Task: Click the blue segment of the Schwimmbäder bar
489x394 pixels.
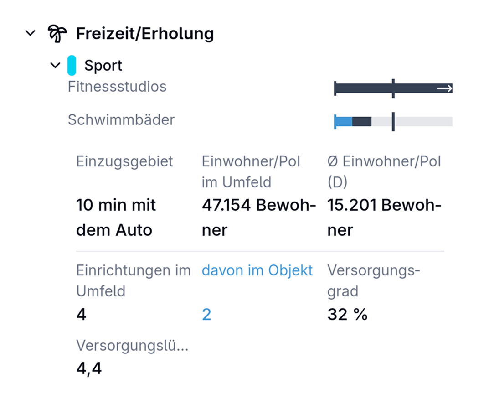Action: 343,121
